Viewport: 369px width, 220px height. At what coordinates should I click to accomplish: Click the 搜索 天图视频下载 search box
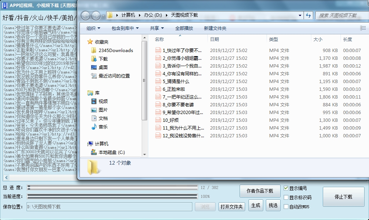342,16
